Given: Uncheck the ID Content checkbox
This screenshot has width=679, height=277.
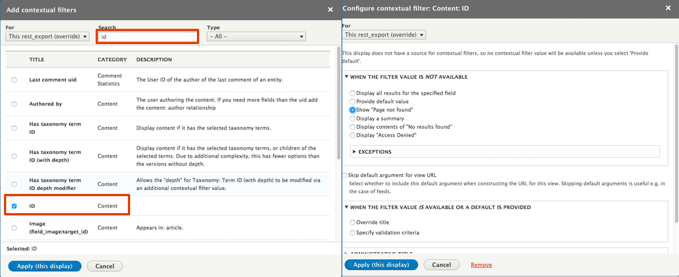Looking at the screenshot, I should click(14, 206).
